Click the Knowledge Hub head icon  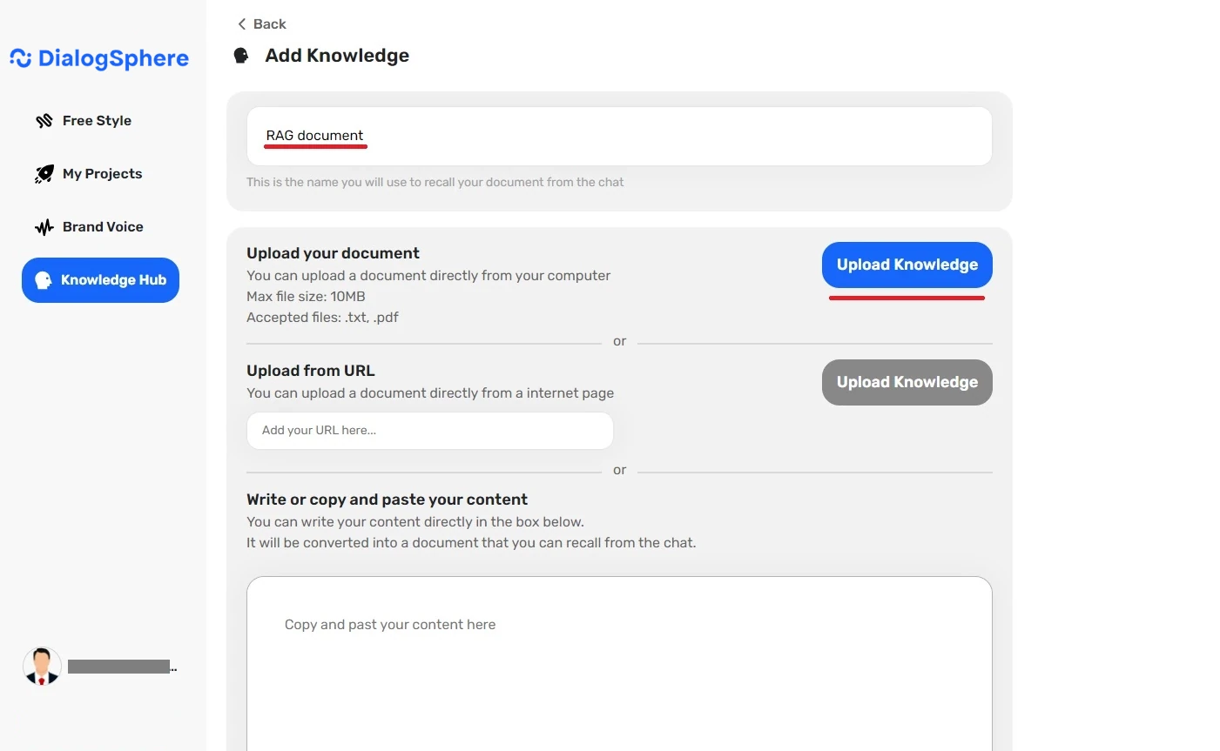(x=43, y=279)
